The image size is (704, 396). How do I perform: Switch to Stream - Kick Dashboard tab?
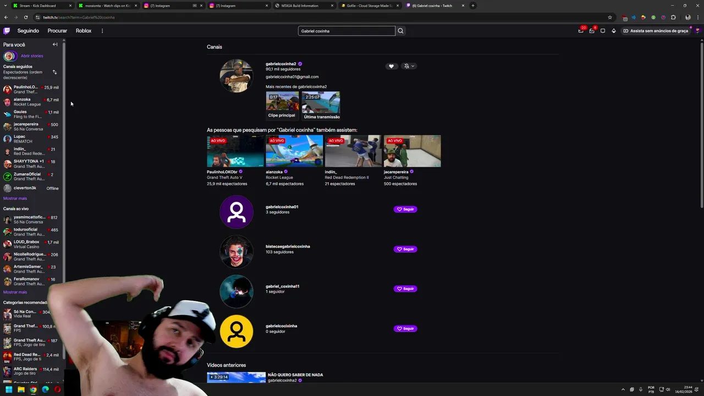(x=42, y=5)
